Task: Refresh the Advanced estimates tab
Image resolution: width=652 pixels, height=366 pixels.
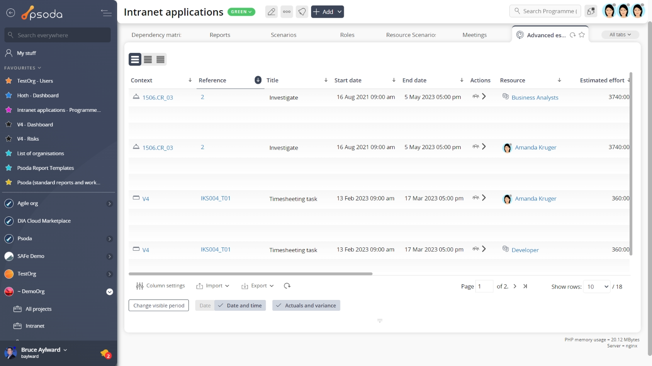Action: (x=573, y=35)
